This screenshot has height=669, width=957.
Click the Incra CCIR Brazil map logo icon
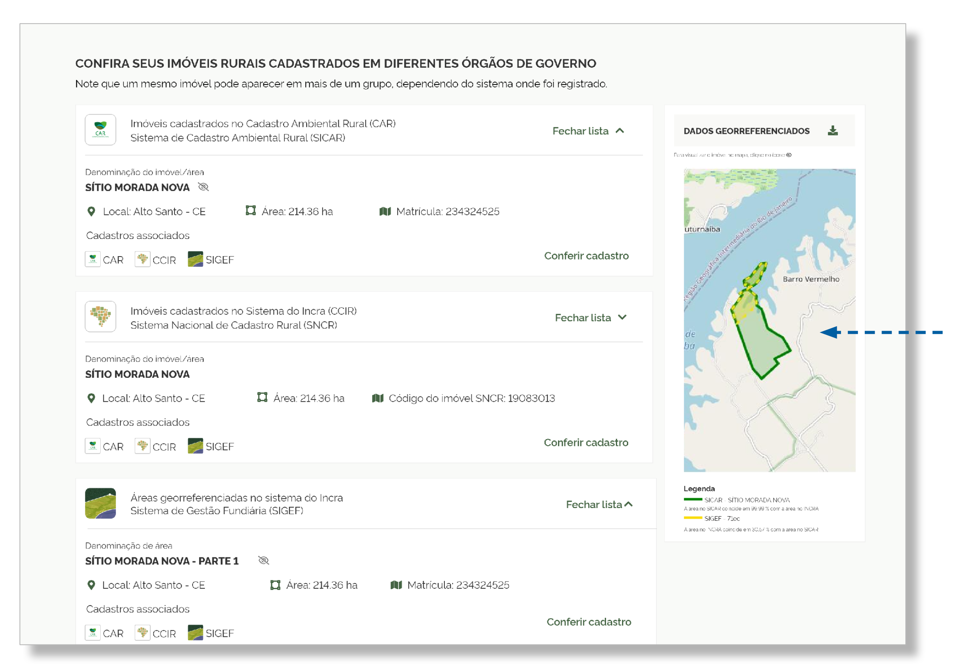(100, 317)
